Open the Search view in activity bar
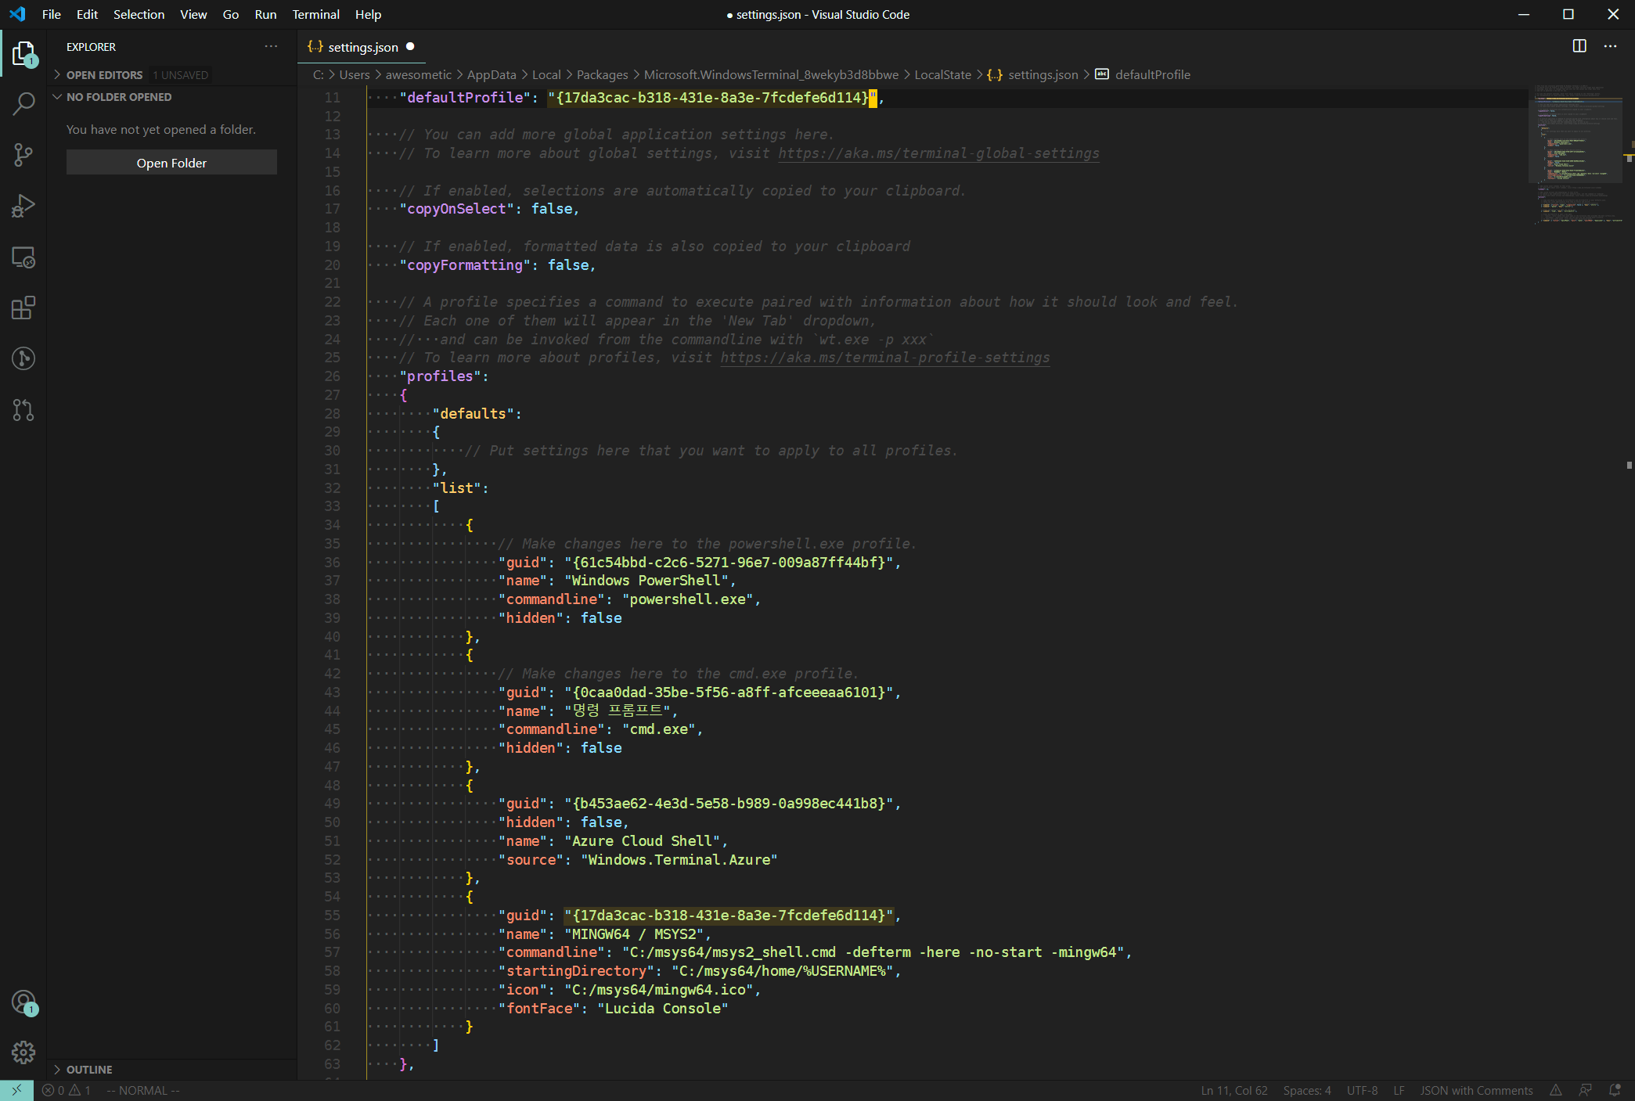 23,104
